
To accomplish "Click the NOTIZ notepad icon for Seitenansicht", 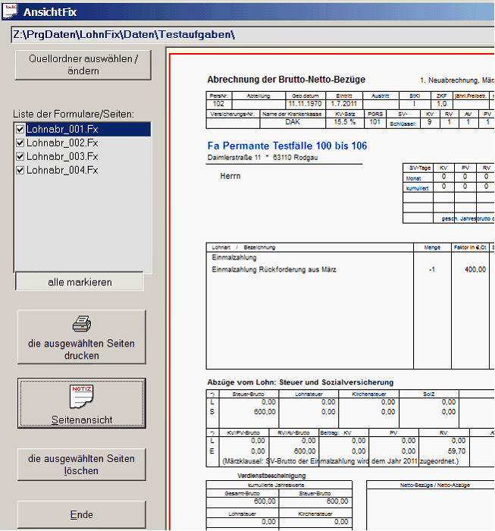I will [82, 396].
